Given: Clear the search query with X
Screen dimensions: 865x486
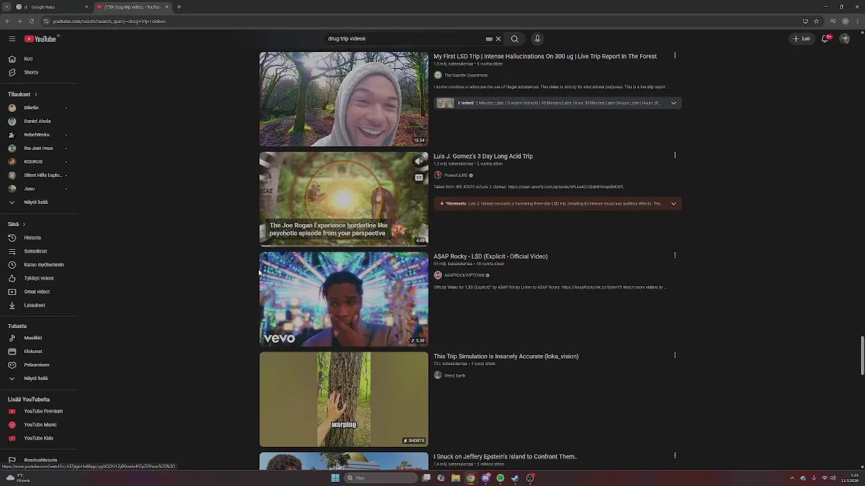Looking at the screenshot, I should point(498,38).
